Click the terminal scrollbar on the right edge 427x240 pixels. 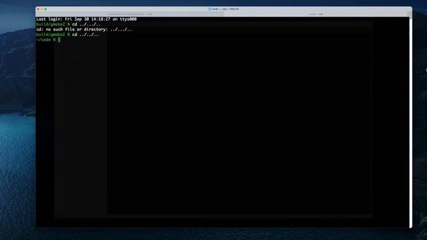[x=411, y=122]
